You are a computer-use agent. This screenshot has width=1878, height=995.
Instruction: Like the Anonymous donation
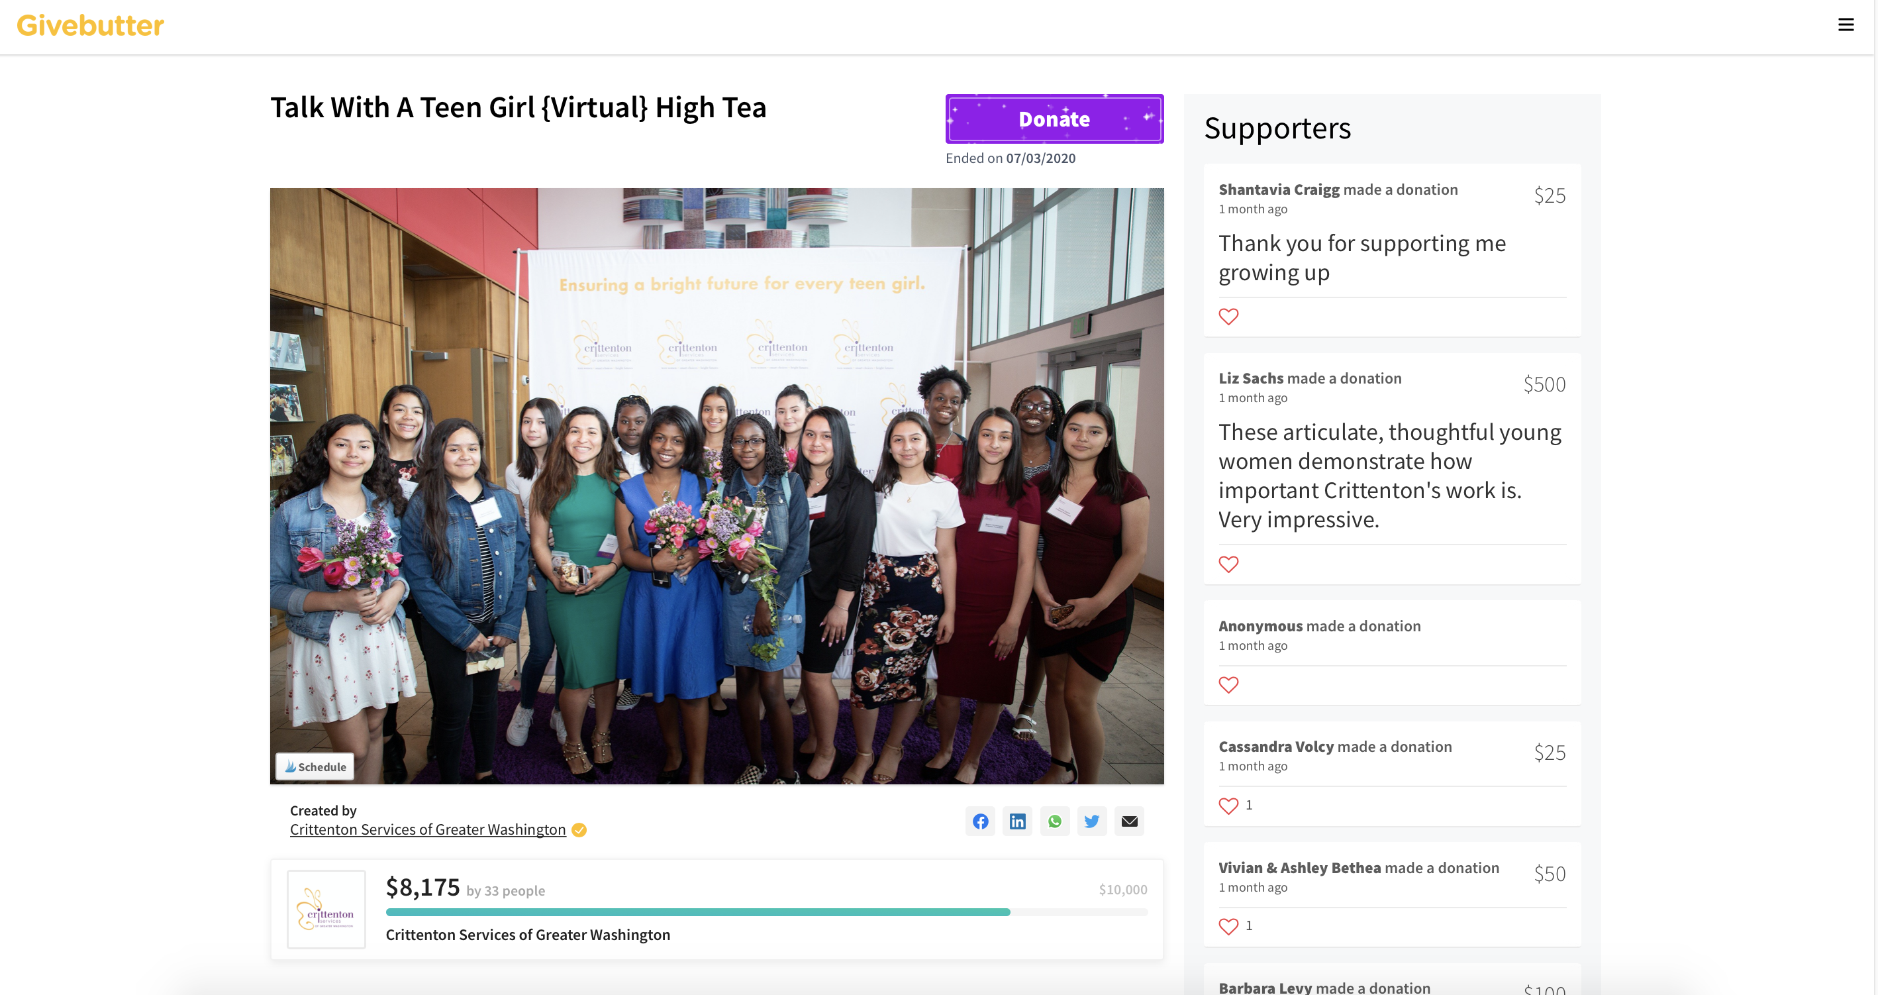pyautogui.click(x=1228, y=684)
